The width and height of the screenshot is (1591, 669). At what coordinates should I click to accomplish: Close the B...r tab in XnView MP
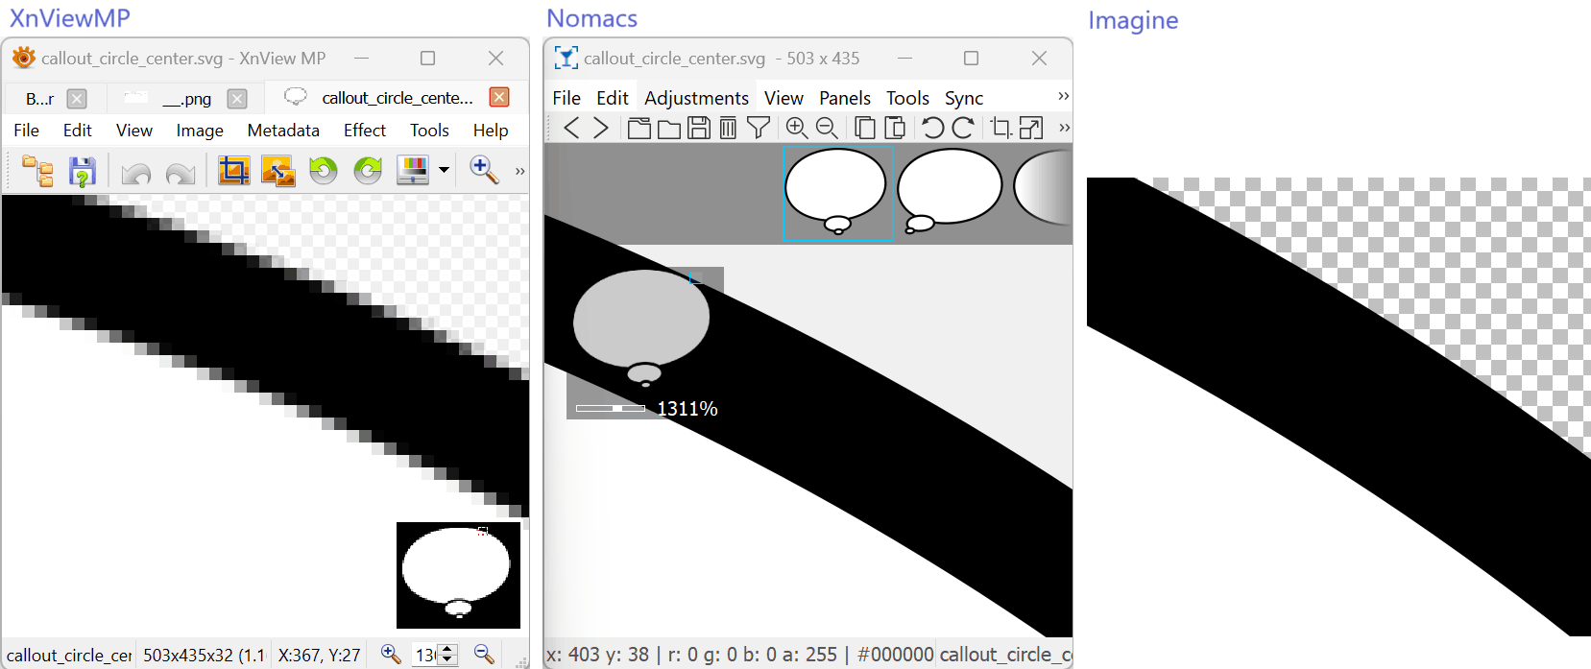tap(77, 99)
